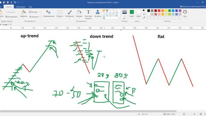Open the Штампы dropdown arrow
206x116 pixels.
pyautogui.click(x=98, y=18)
